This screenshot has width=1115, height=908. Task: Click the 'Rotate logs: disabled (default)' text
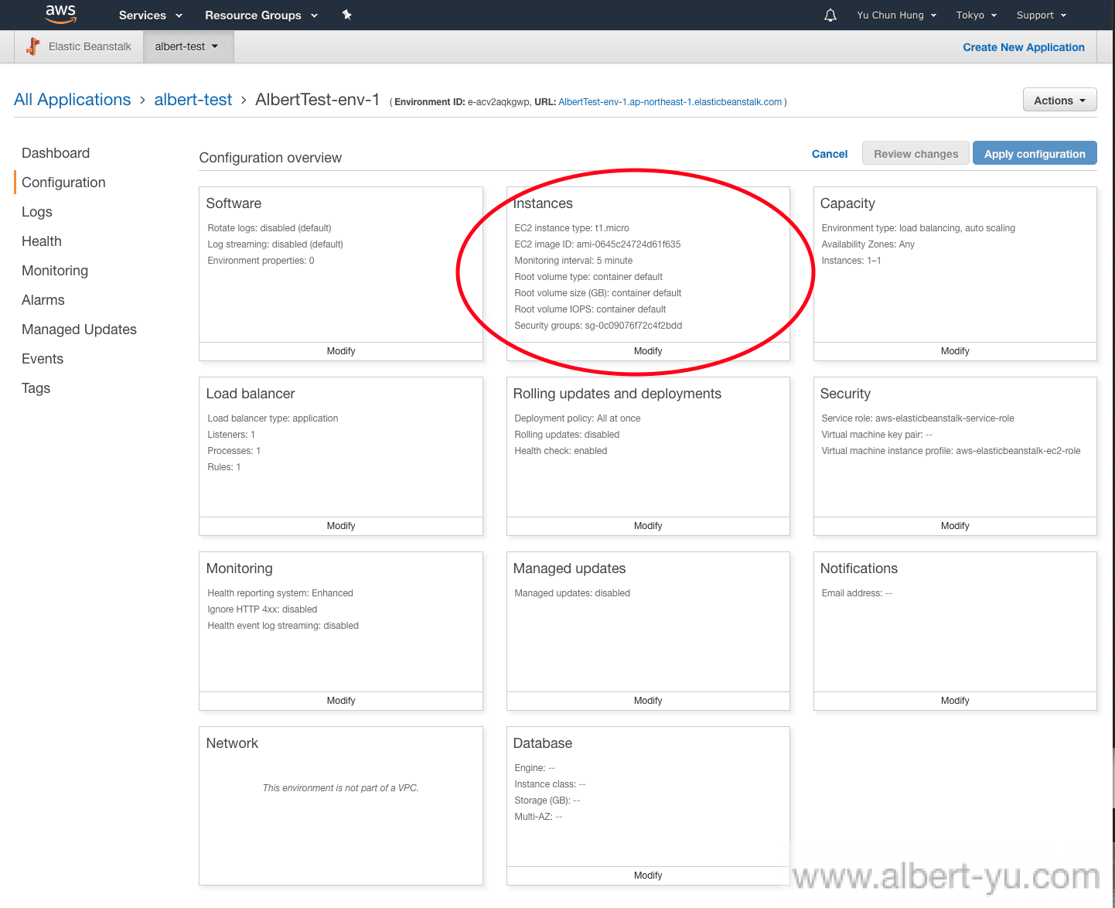[x=269, y=228]
